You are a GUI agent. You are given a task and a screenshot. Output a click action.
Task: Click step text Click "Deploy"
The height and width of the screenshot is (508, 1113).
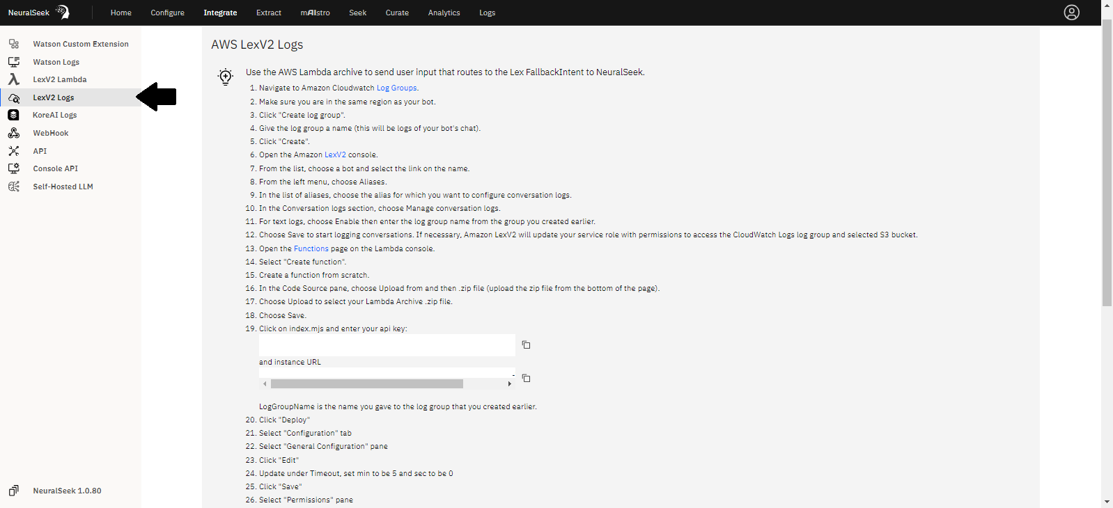click(x=284, y=420)
